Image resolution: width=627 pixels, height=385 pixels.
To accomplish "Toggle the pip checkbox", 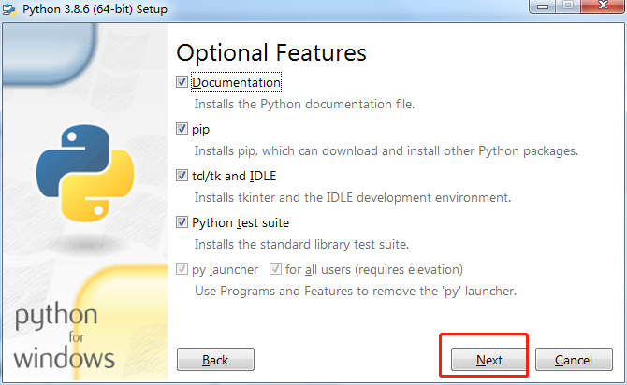I will (x=182, y=129).
